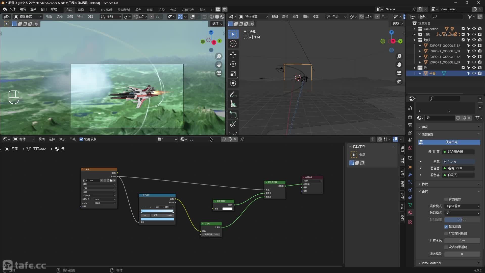Image resolution: width=485 pixels, height=273 pixels.
Task: Collapse the 设置 panel
Action: click(424, 191)
